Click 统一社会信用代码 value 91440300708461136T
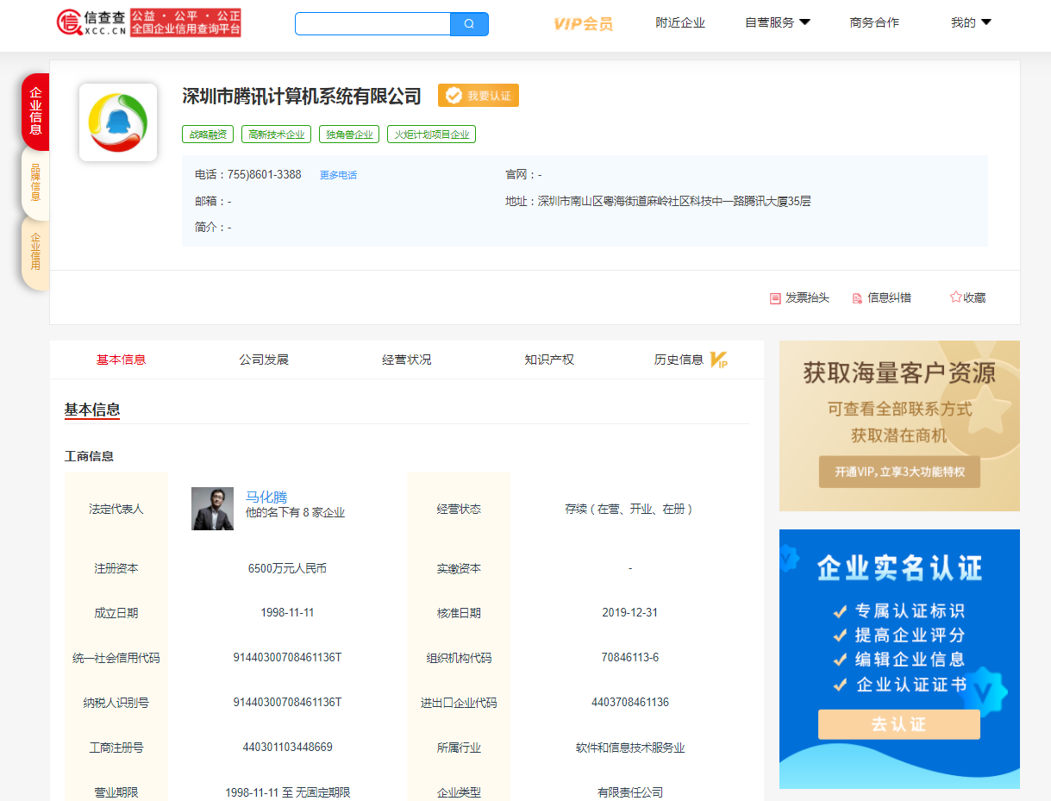 click(x=287, y=658)
